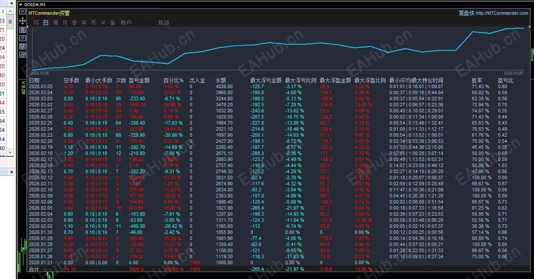Switch to the 综 summary tab

coord(36,23)
